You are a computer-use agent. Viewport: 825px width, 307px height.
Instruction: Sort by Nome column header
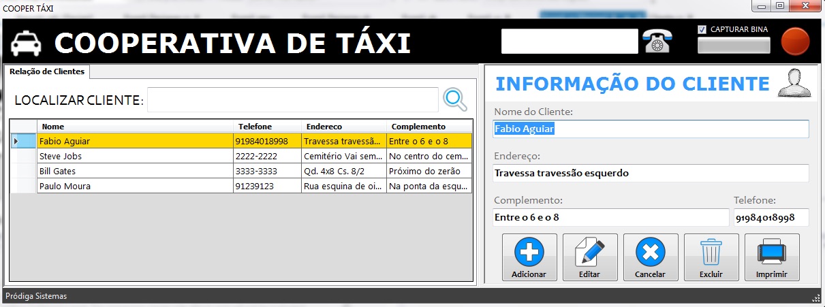tap(135, 126)
